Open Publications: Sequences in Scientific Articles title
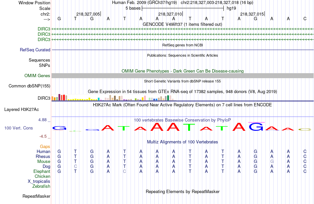This screenshot has height=204, width=314. tap(182, 55)
